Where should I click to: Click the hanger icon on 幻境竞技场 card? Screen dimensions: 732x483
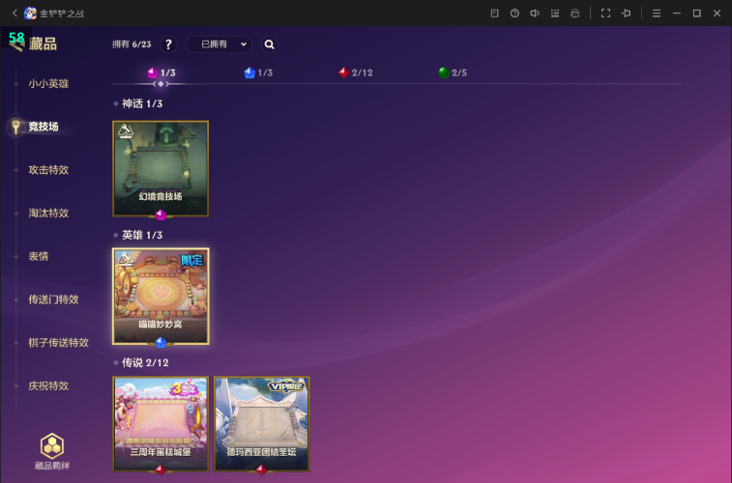[125, 131]
